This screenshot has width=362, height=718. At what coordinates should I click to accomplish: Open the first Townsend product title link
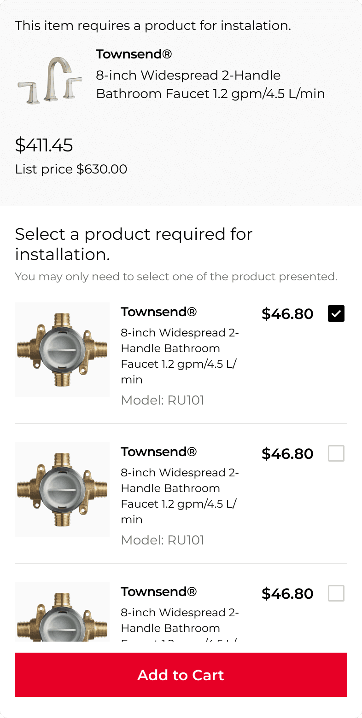tap(159, 312)
